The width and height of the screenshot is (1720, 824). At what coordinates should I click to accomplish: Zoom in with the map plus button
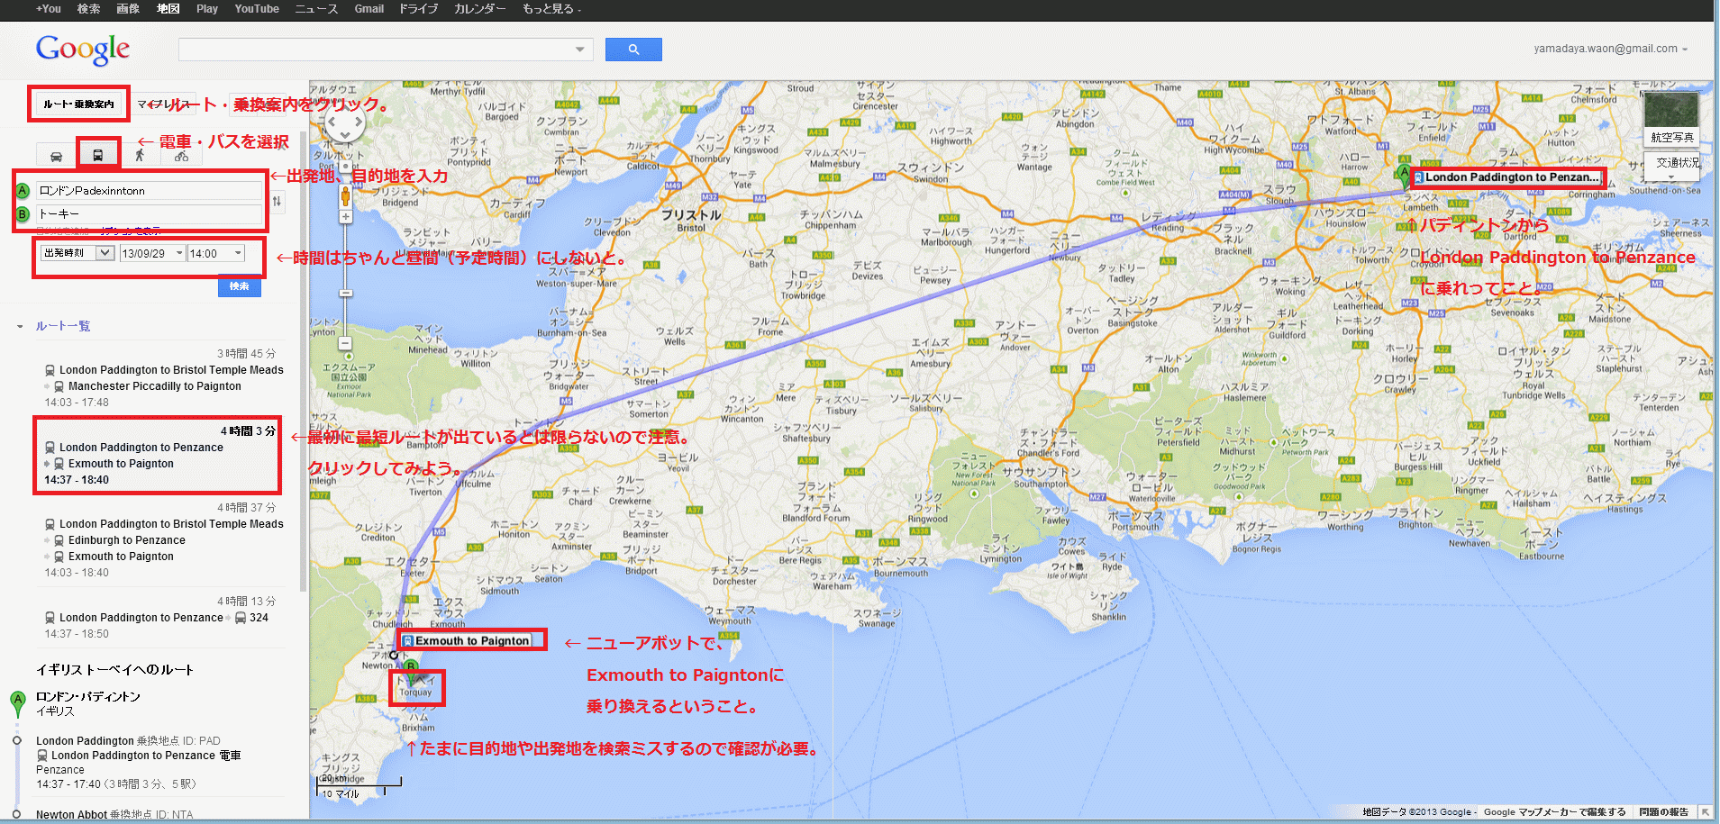[345, 217]
